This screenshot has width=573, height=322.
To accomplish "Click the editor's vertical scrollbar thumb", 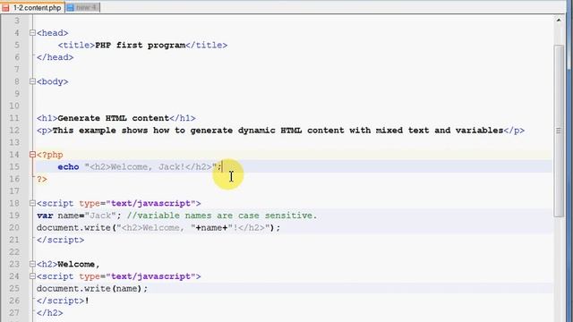I will 559,131.
